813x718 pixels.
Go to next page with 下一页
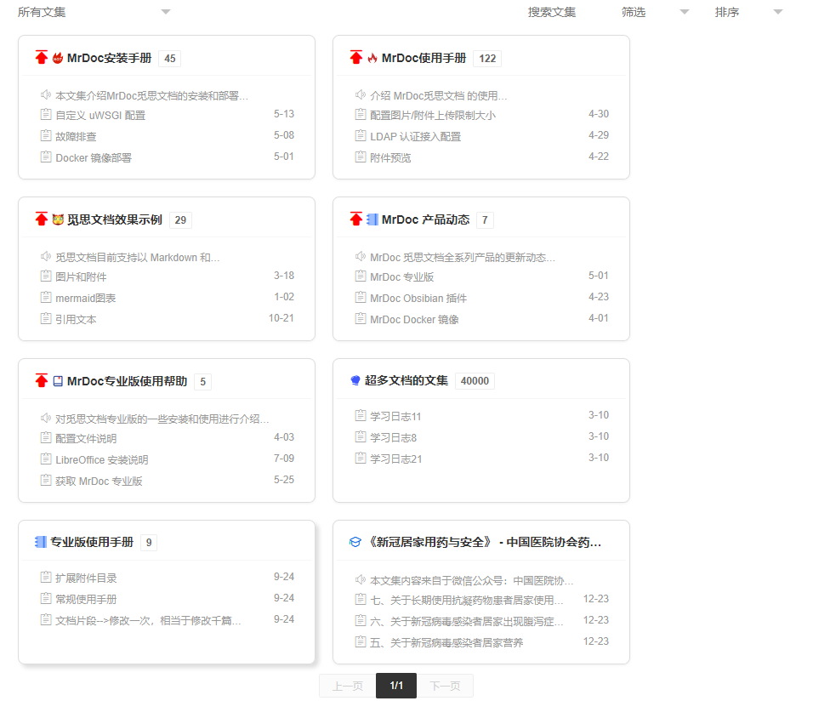445,686
